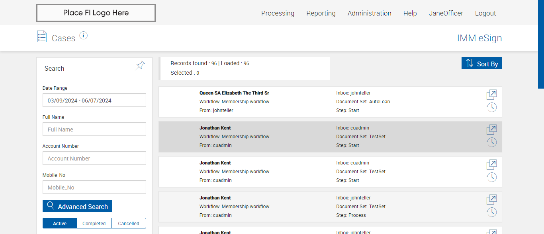
Task: Switch to Cancelled cases filter
Action: (129, 223)
